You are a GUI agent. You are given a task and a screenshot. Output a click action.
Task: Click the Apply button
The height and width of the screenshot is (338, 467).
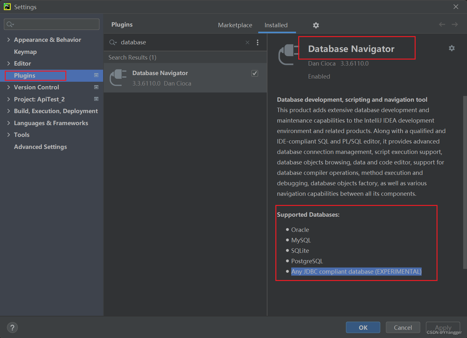[x=443, y=328]
